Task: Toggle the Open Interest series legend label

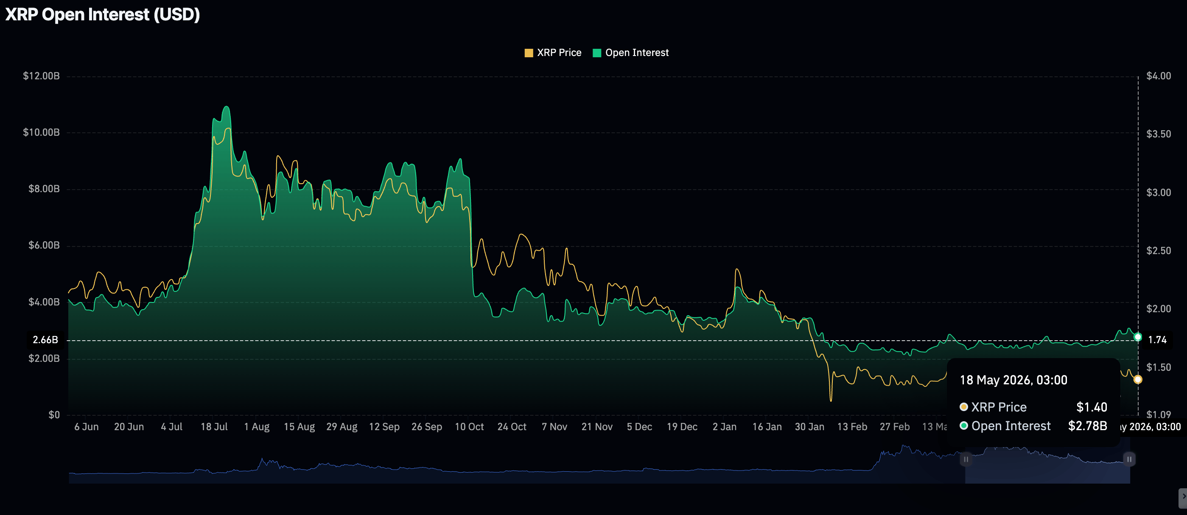Action: click(x=637, y=53)
